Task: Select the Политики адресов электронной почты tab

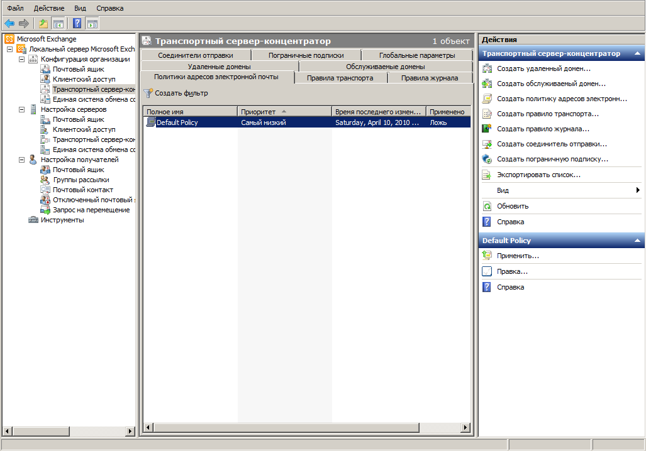Action: point(216,77)
